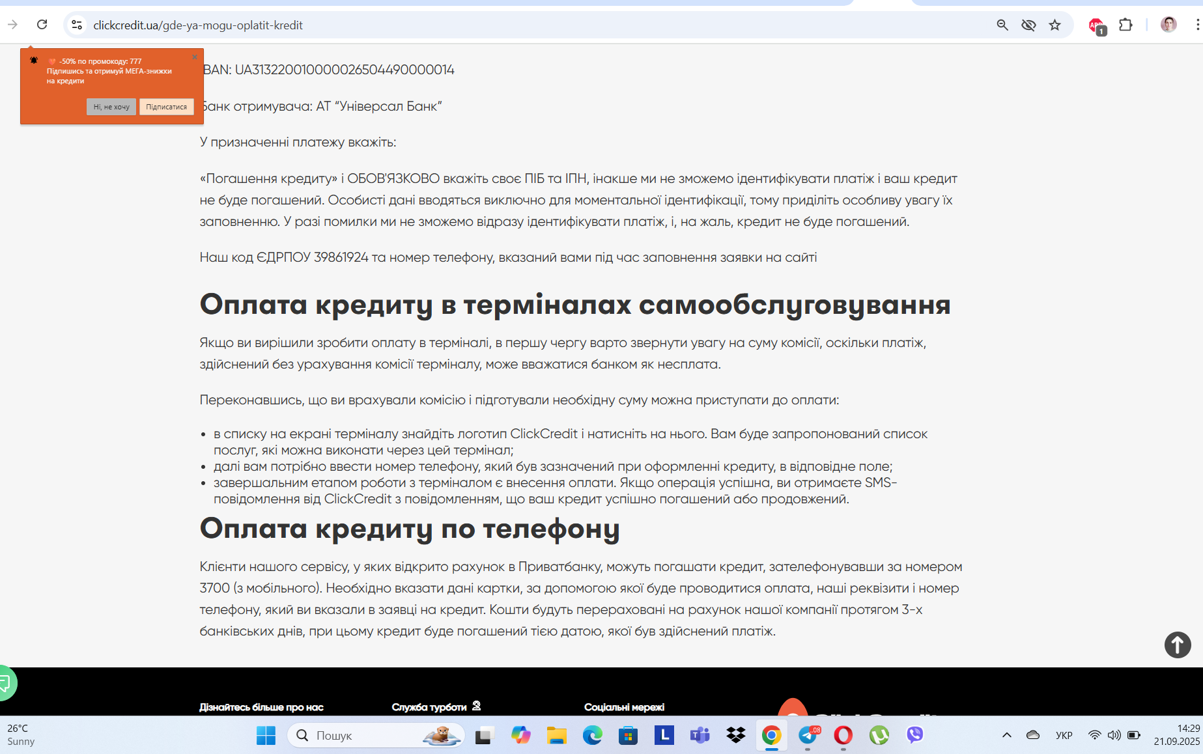Image resolution: width=1203 pixels, height=754 pixels.
Task: Open the Windows Start menu
Action: coord(266,736)
